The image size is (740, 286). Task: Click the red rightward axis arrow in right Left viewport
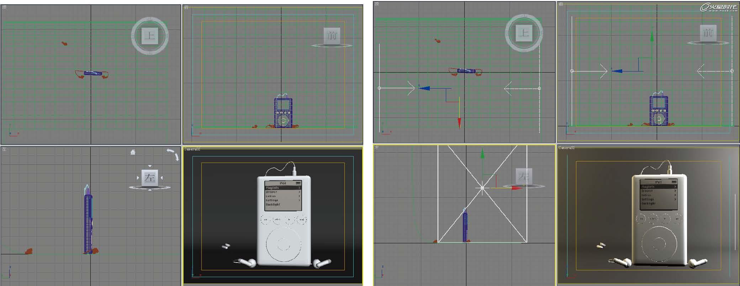(x=517, y=188)
